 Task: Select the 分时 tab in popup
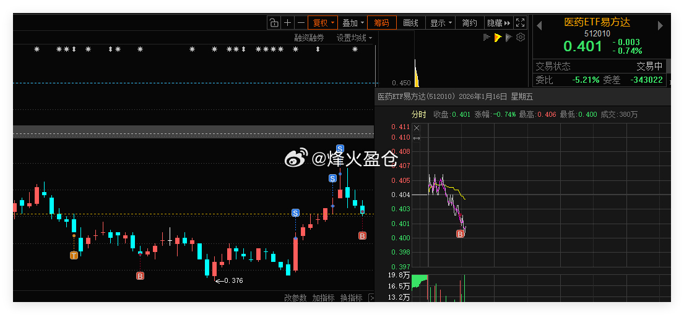click(x=419, y=114)
